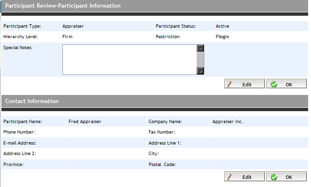Click inside the Special Notes text area
This screenshot has height=187, width=311.
tap(130, 60)
